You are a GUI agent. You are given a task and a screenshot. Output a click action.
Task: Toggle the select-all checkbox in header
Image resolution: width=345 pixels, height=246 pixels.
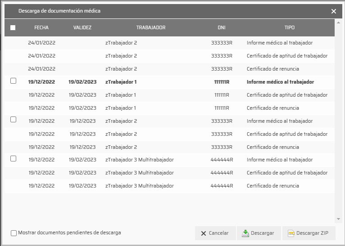[x=13, y=27]
